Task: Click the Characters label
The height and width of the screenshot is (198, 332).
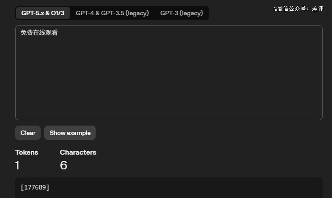Action: pyautogui.click(x=78, y=152)
